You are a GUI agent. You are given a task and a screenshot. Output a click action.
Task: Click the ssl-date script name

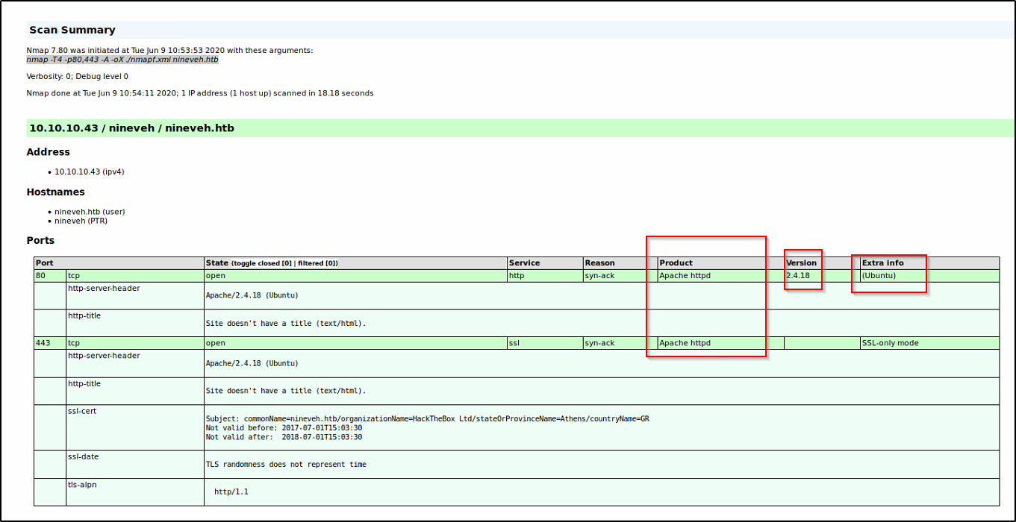(x=83, y=456)
